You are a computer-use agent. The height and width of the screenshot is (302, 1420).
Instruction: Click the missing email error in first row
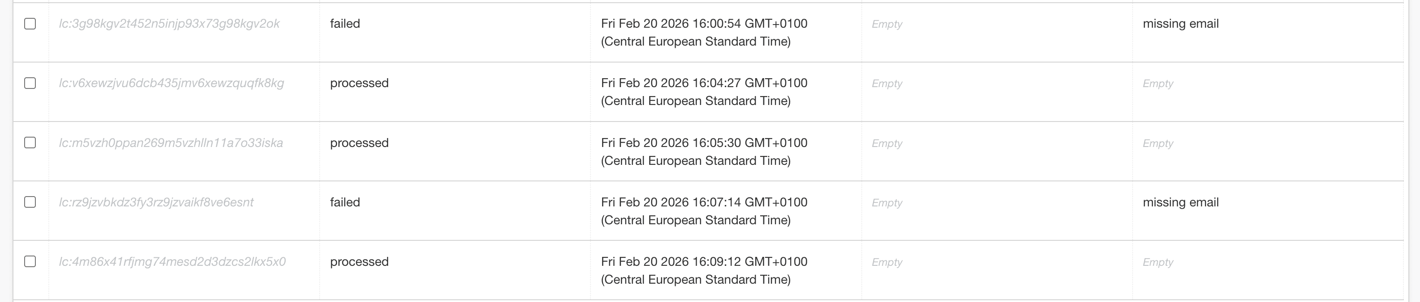[1180, 23]
